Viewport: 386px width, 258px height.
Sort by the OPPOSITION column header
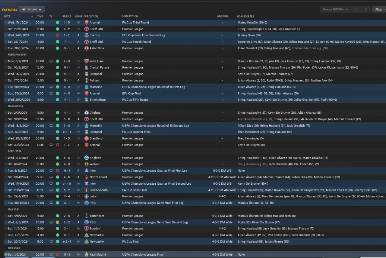pos(91,17)
